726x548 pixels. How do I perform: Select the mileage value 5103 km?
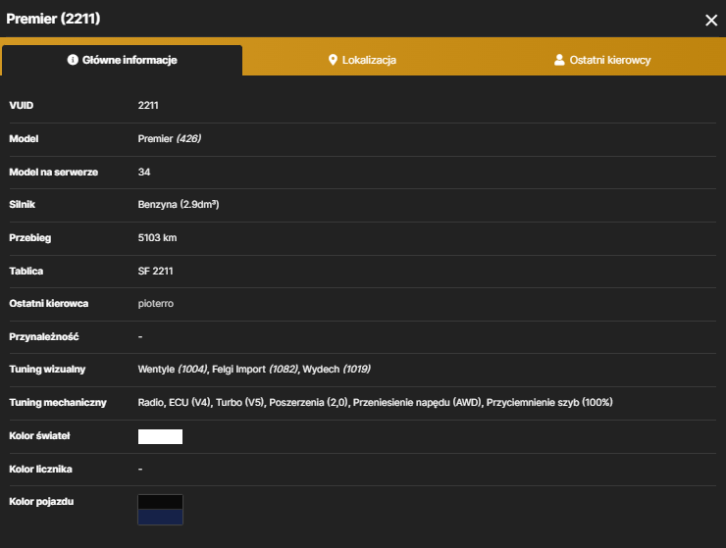(x=157, y=238)
